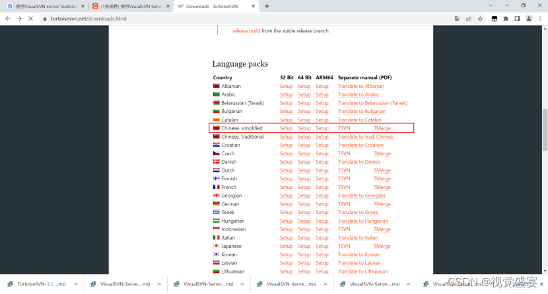Click 32 Bit Setup for Hungarian
Viewport: 548px width, 294px height.
[286, 221]
